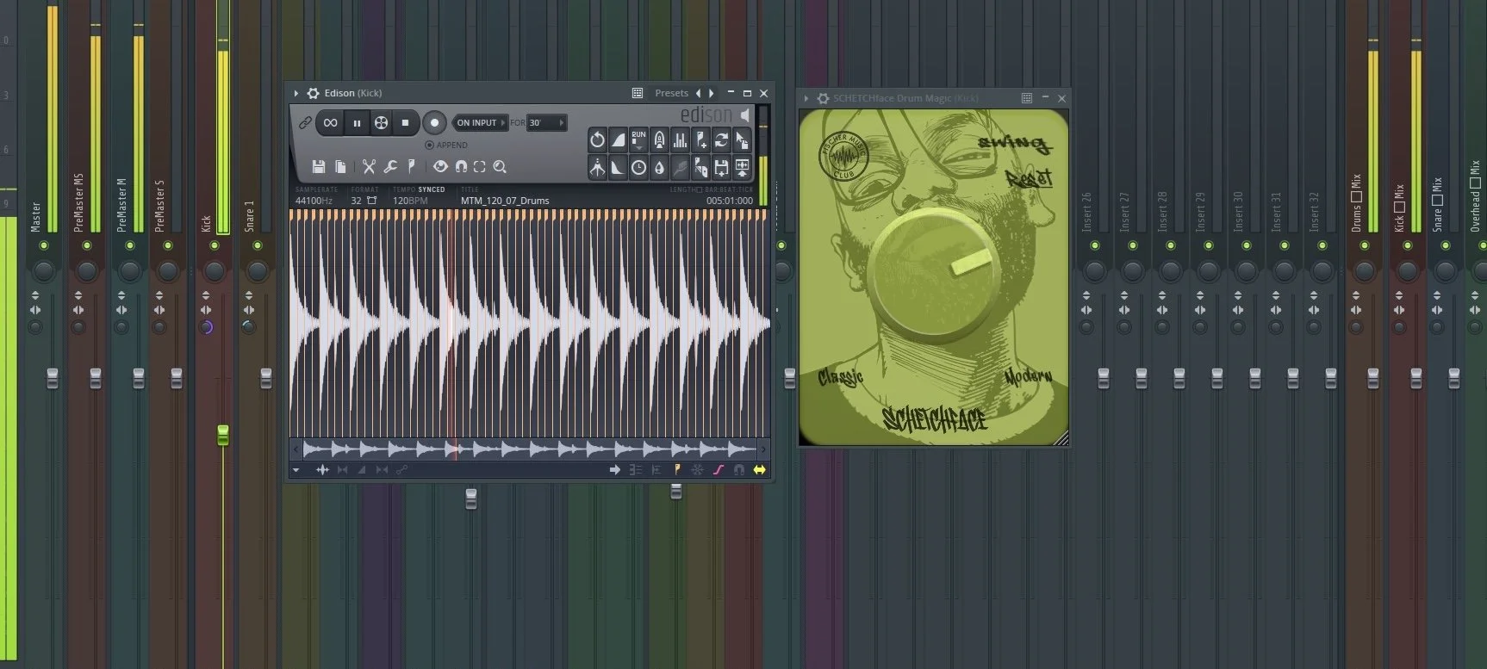Open the Edison snap magnet menu

tap(461, 166)
